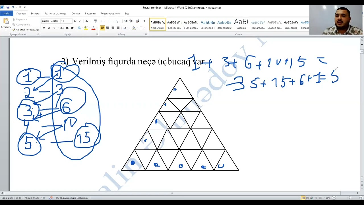Apply the Выделение style
This screenshot has width=364, height=205.
coord(291,24)
